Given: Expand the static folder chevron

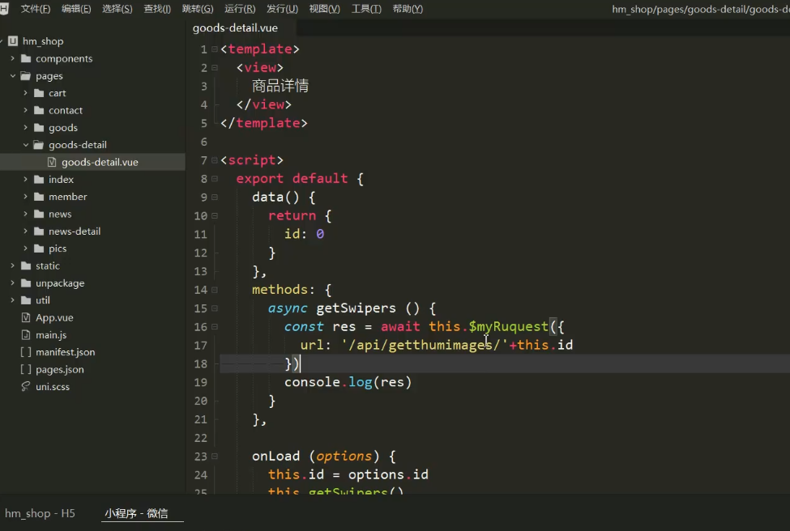Looking at the screenshot, I should click(x=13, y=265).
